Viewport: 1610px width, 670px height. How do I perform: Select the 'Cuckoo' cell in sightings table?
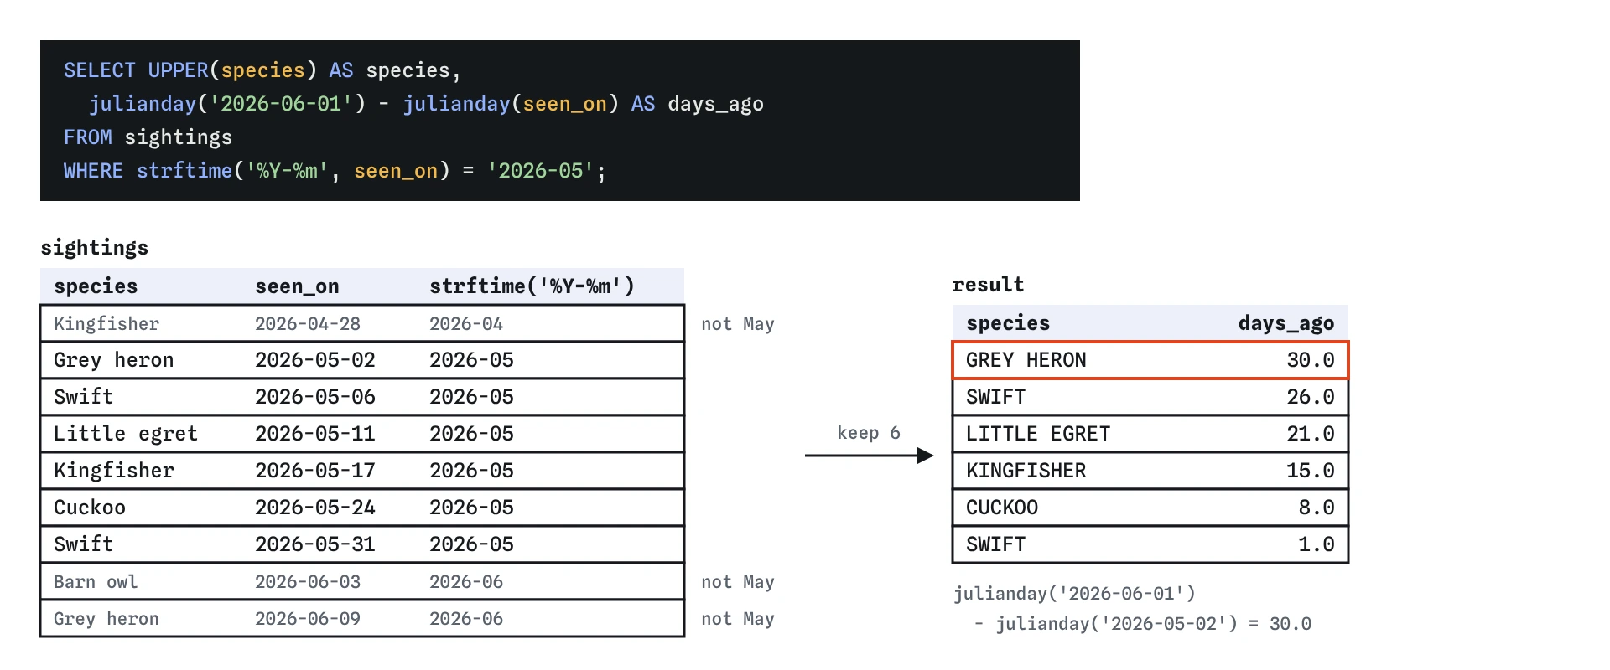(90, 508)
